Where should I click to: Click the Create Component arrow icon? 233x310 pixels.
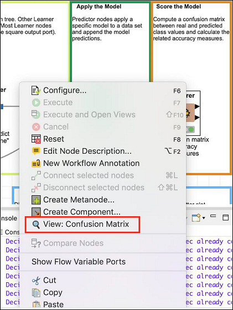36,212
